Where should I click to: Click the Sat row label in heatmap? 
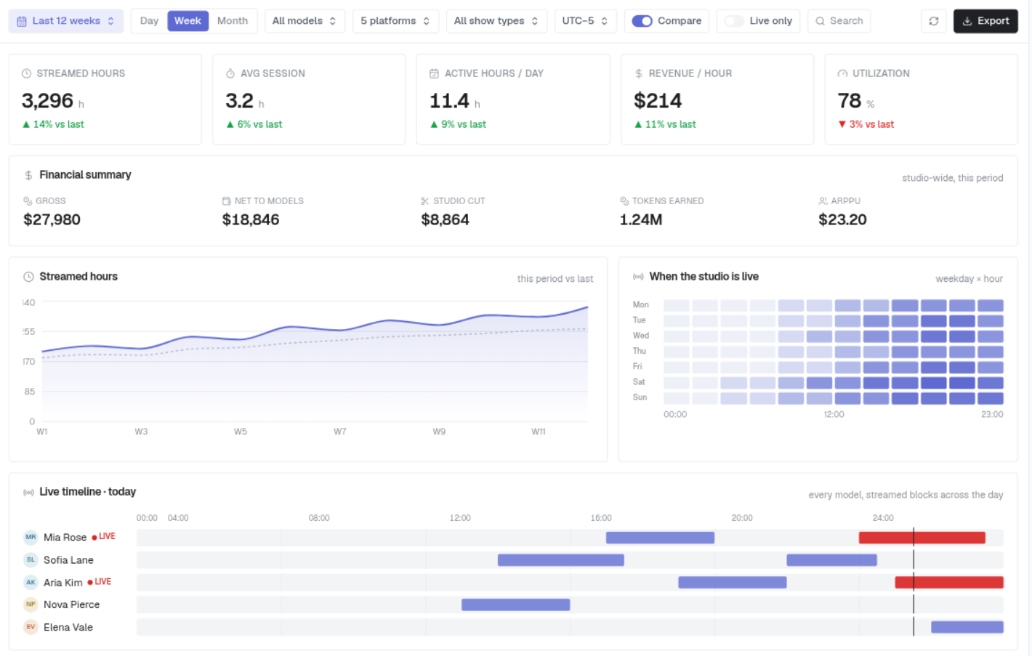tap(639, 382)
